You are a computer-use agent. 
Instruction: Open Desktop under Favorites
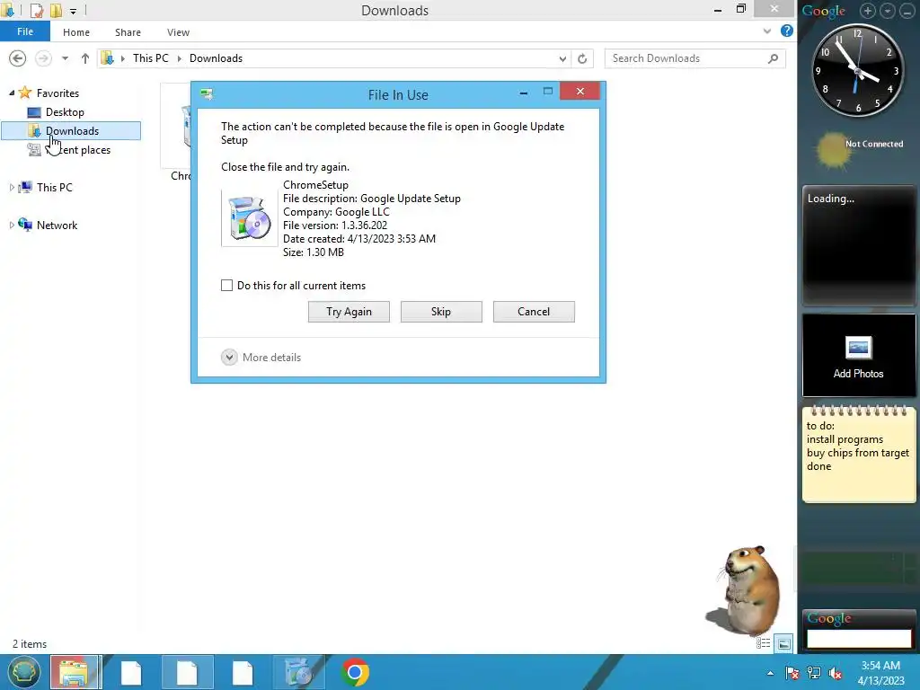click(65, 112)
